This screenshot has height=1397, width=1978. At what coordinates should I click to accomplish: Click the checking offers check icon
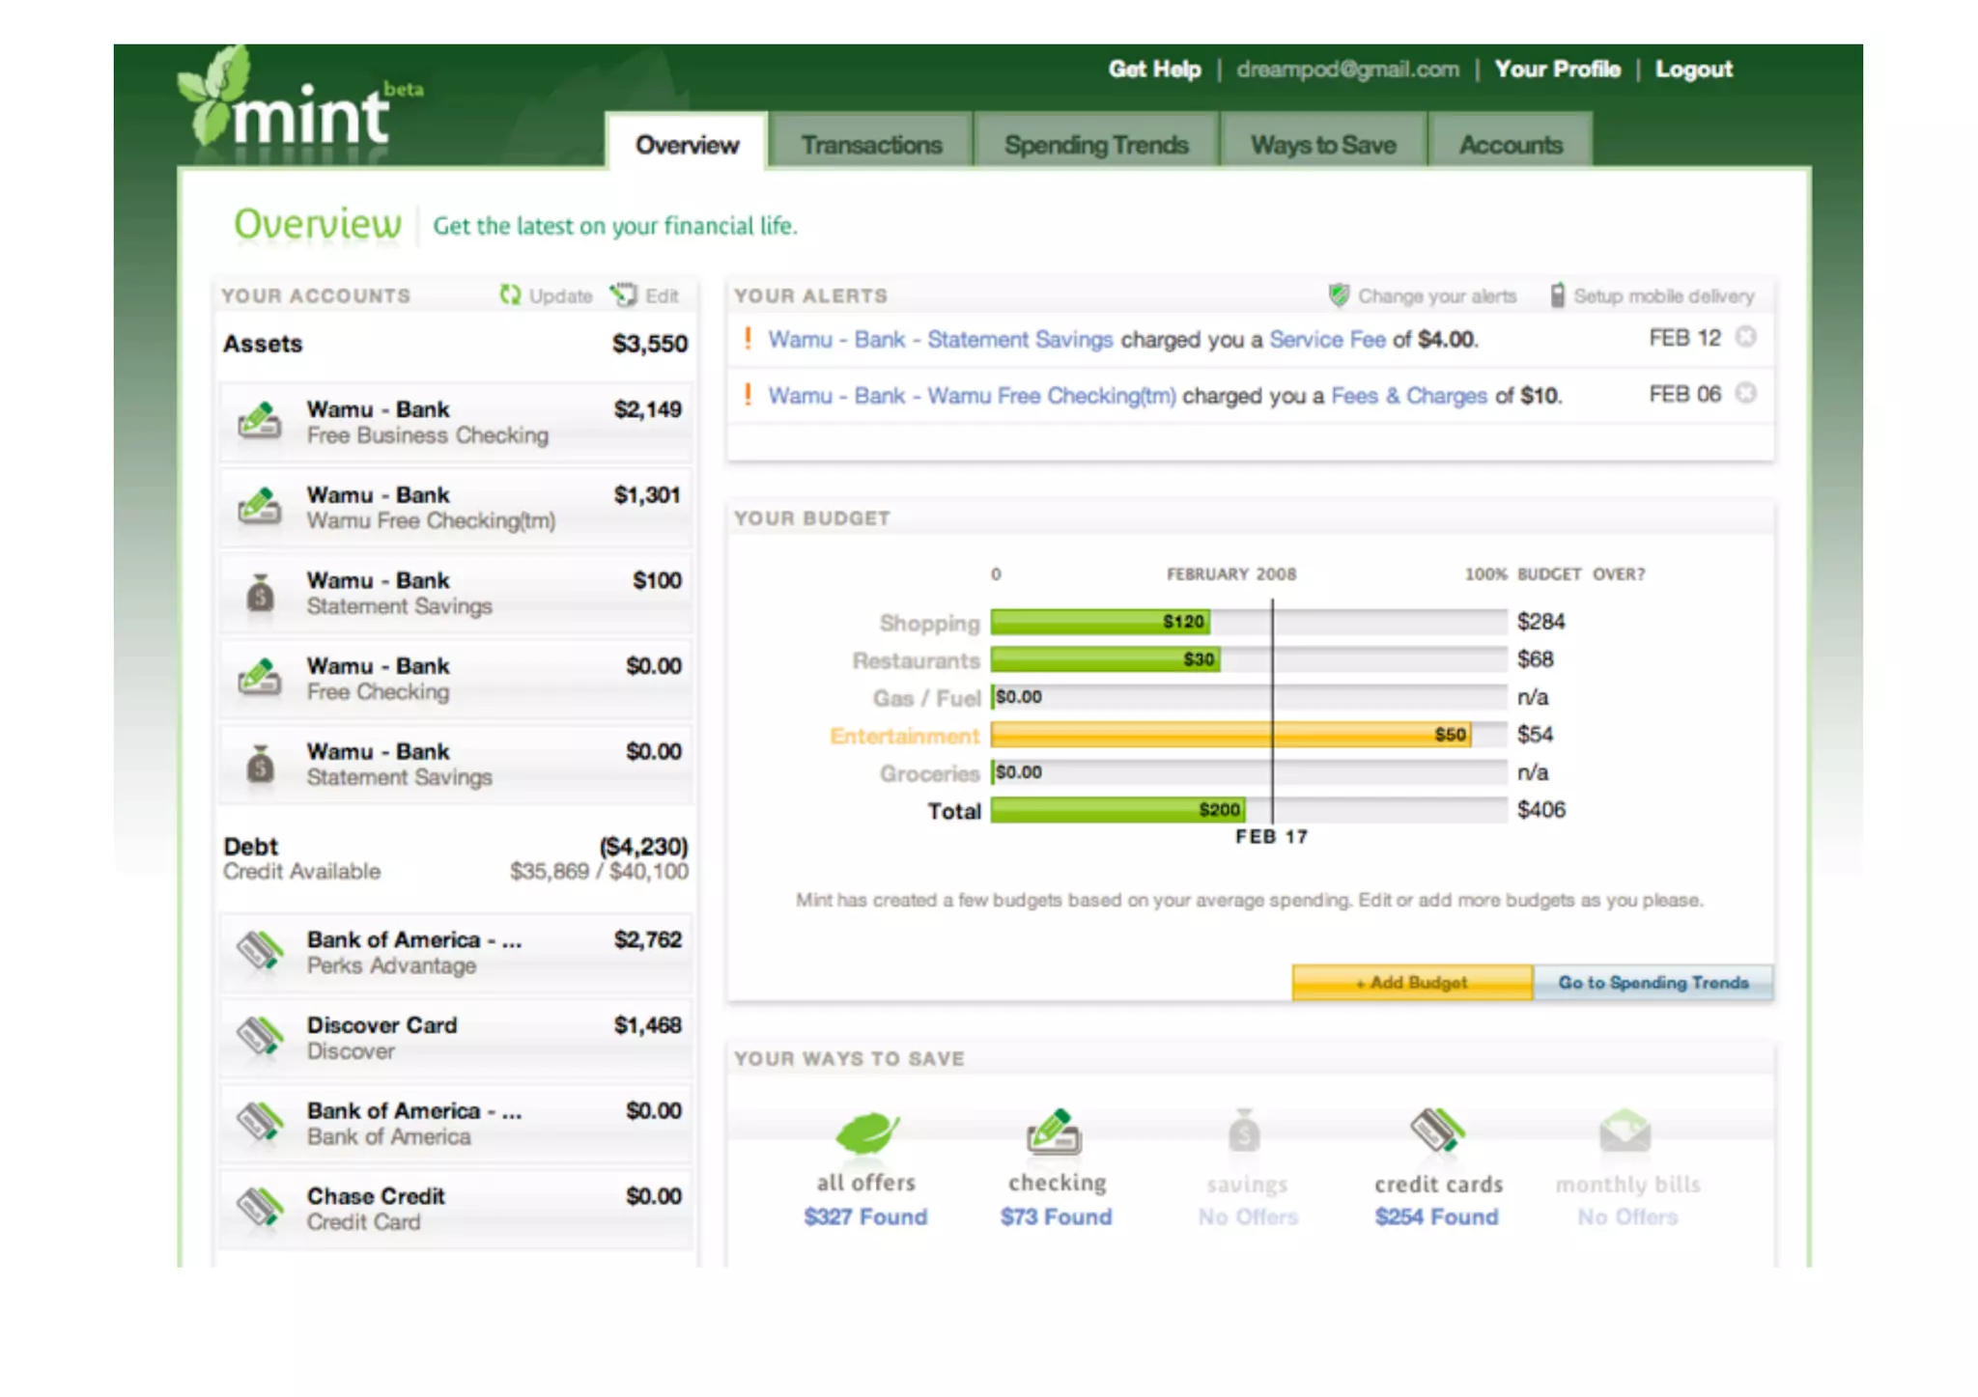coord(1055,1132)
